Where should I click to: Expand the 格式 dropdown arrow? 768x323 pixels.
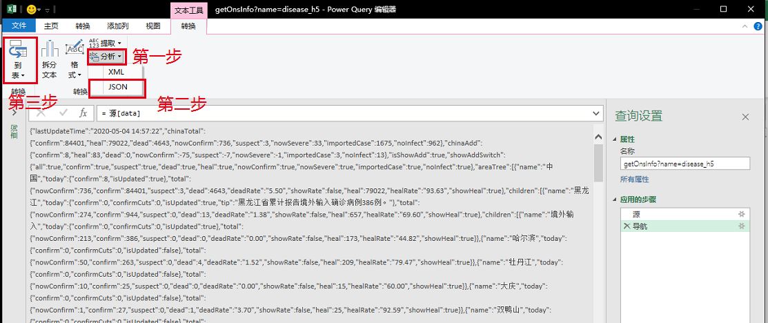coord(79,75)
